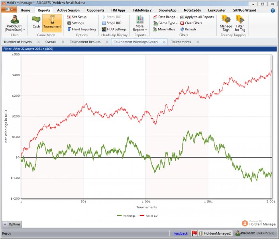Image resolution: width=279 pixels, height=239 pixels.
Task: Open the TableNinja 2 tab
Action: [142, 10]
